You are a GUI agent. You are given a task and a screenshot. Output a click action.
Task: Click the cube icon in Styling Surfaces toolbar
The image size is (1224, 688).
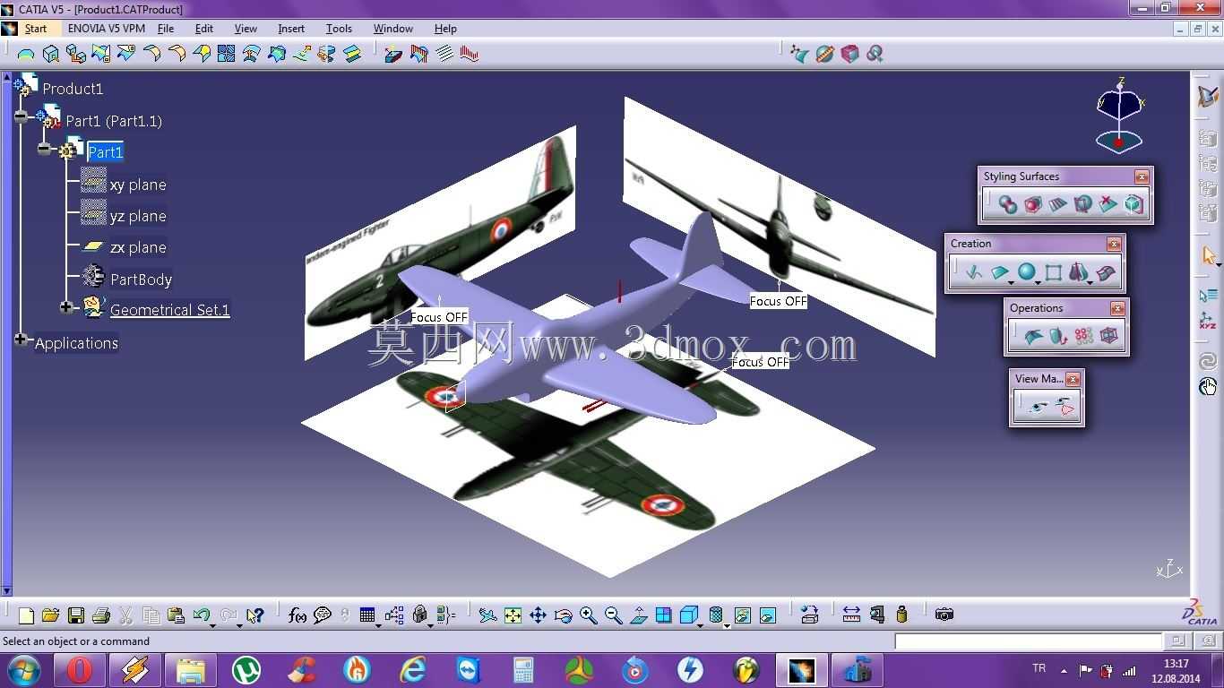(1133, 204)
